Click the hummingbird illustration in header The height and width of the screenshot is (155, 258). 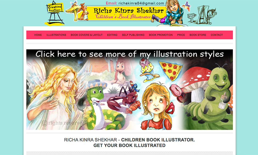coord(187,6)
